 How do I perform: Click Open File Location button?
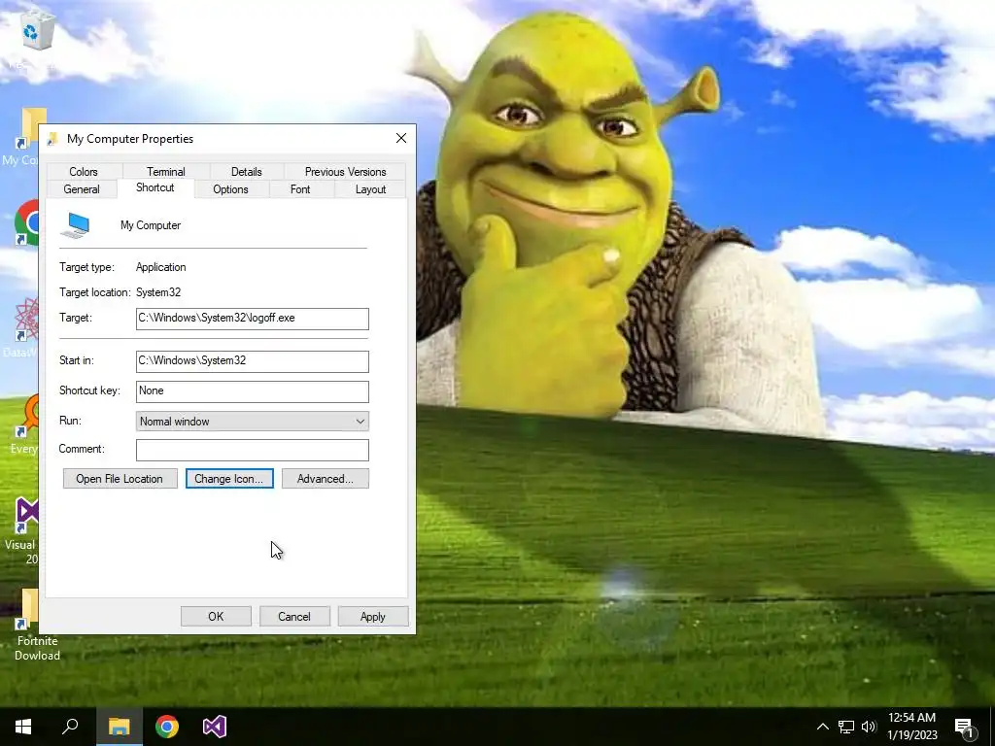point(120,479)
